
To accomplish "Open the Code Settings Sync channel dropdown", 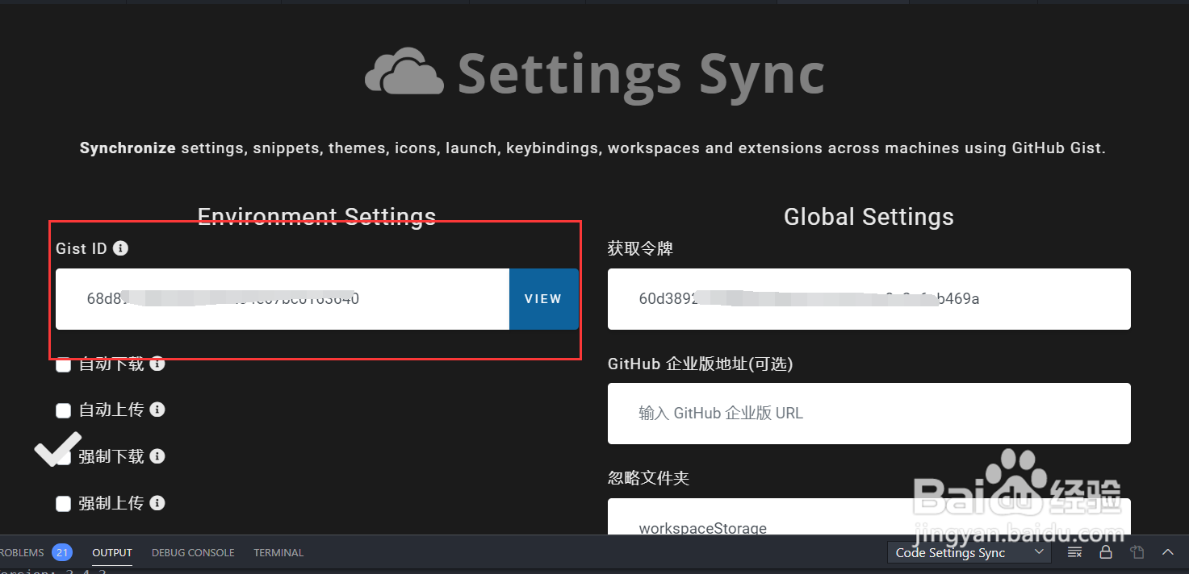I will [968, 552].
